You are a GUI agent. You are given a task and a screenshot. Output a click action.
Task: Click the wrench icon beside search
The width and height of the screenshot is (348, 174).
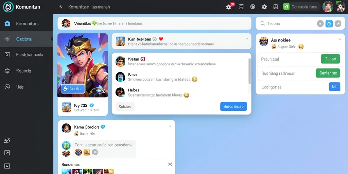coord(338,23)
